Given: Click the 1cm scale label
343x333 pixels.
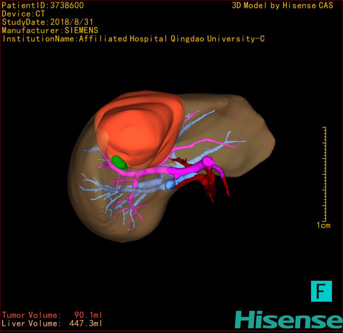Looking at the screenshot, I should 323,225.
